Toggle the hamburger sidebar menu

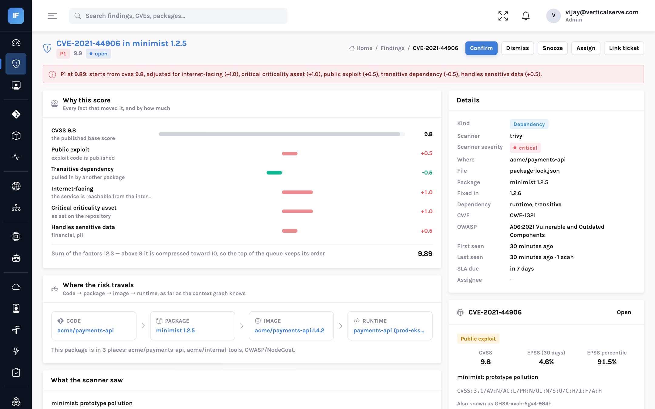tap(52, 16)
